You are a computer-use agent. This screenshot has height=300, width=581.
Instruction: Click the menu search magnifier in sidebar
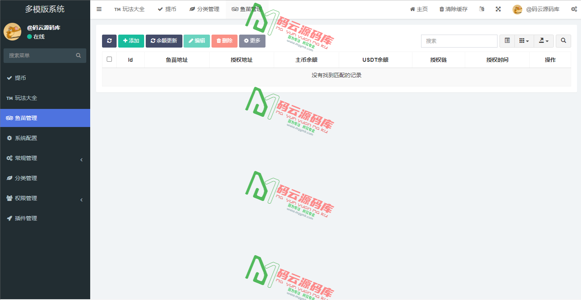78,55
